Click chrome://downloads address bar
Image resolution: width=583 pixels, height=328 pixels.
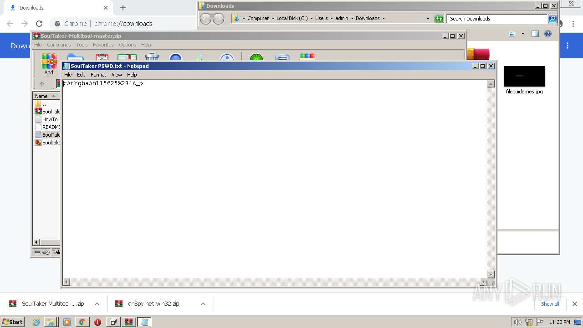123,24
